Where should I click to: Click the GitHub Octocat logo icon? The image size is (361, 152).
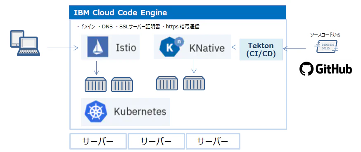[x=306, y=69]
